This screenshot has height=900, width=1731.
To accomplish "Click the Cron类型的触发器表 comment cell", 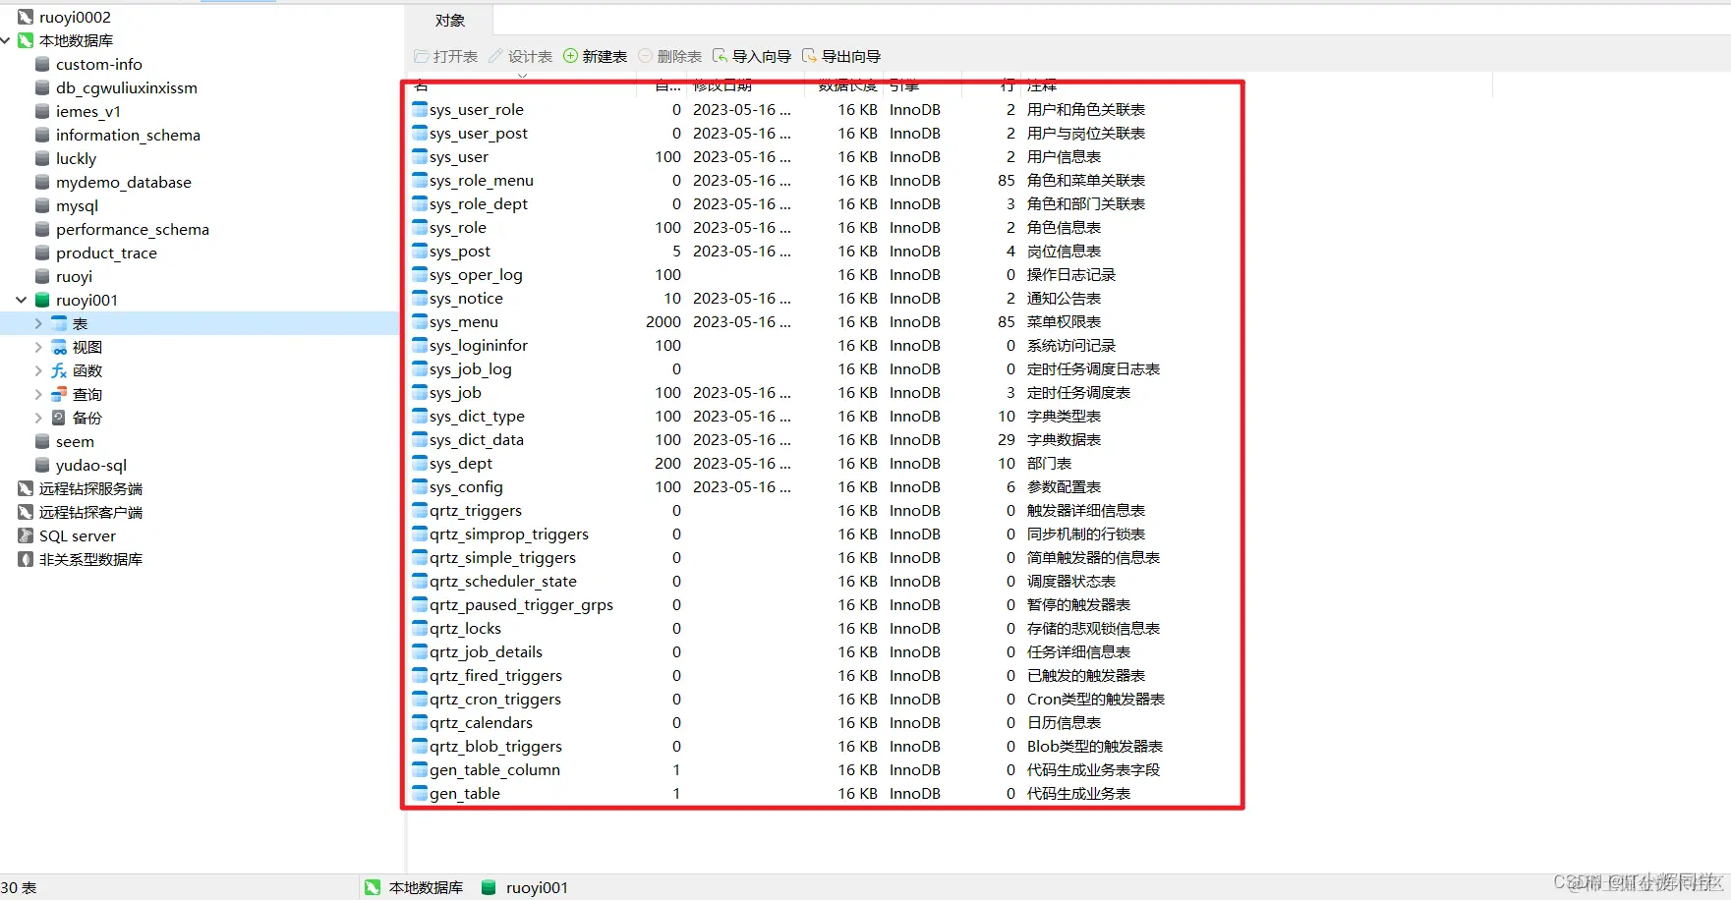I will point(1096,699).
